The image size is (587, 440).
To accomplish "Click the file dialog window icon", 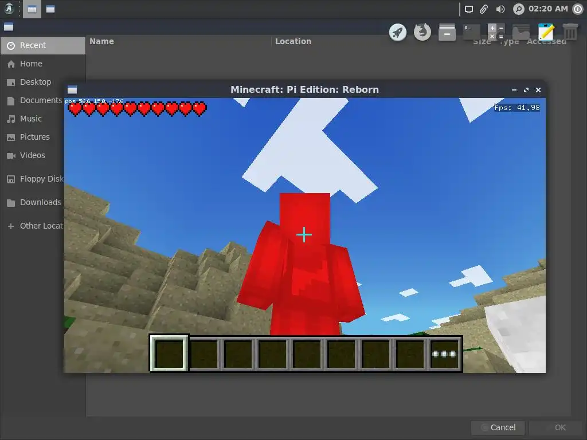I will pos(9,27).
